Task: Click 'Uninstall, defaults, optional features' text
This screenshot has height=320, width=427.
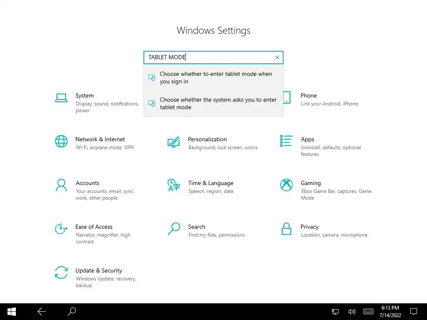Action: (x=331, y=151)
